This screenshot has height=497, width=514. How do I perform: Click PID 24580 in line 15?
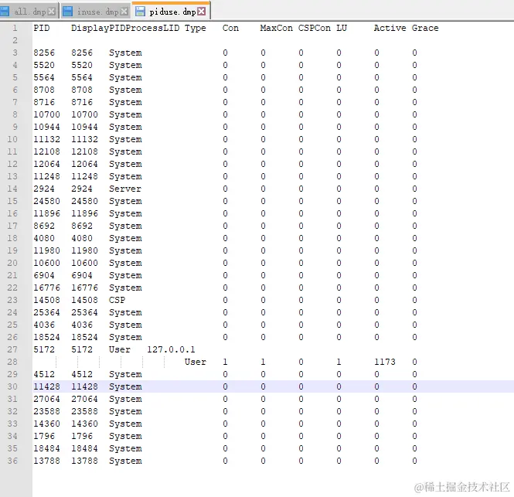pos(46,201)
